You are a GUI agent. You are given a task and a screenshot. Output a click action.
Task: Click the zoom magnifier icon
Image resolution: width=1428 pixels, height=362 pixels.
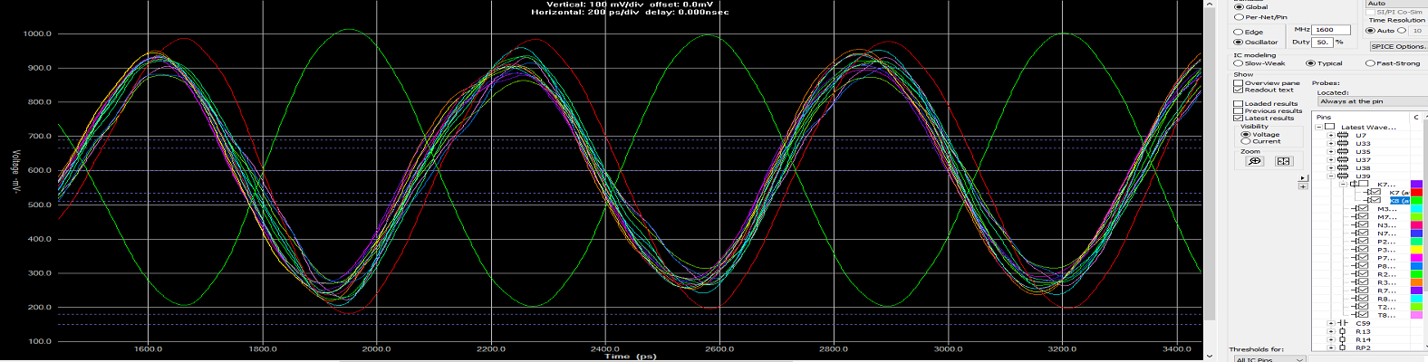tap(1254, 161)
